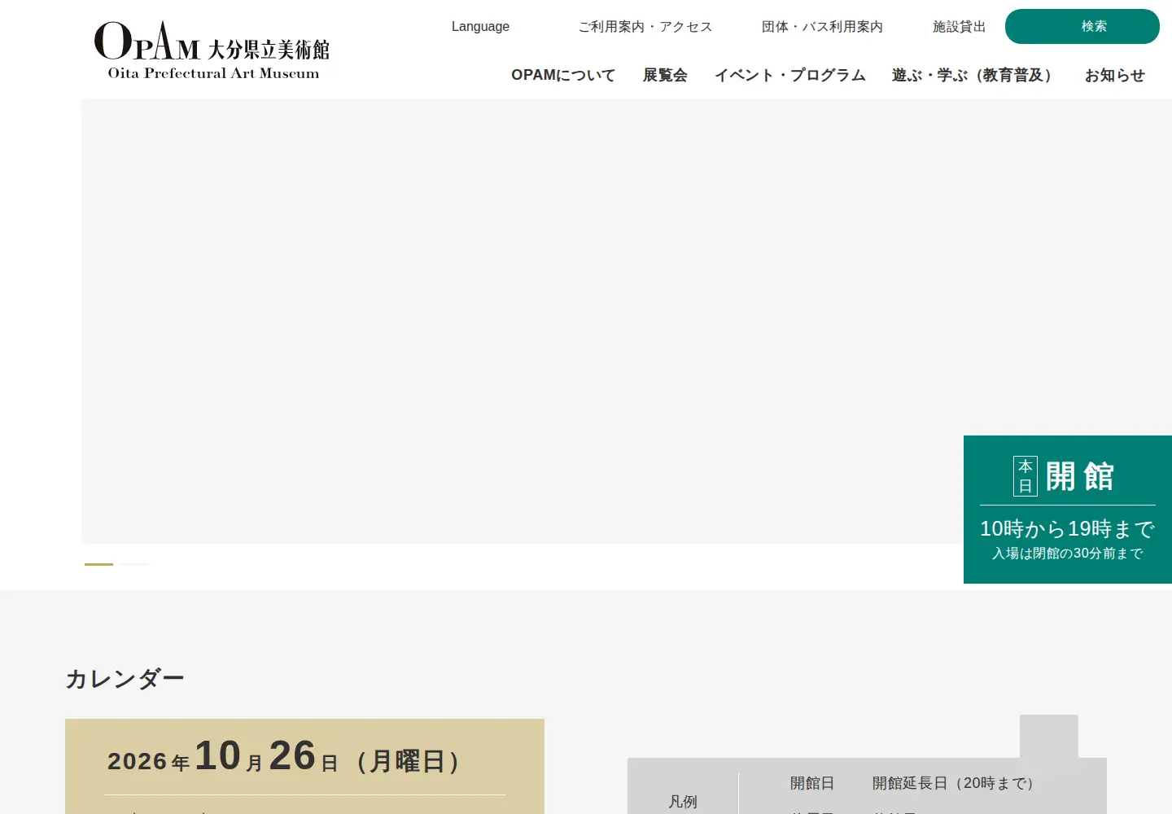The height and width of the screenshot is (814, 1172).
Task: Click the green 検索 button
Action: click(1082, 27)
